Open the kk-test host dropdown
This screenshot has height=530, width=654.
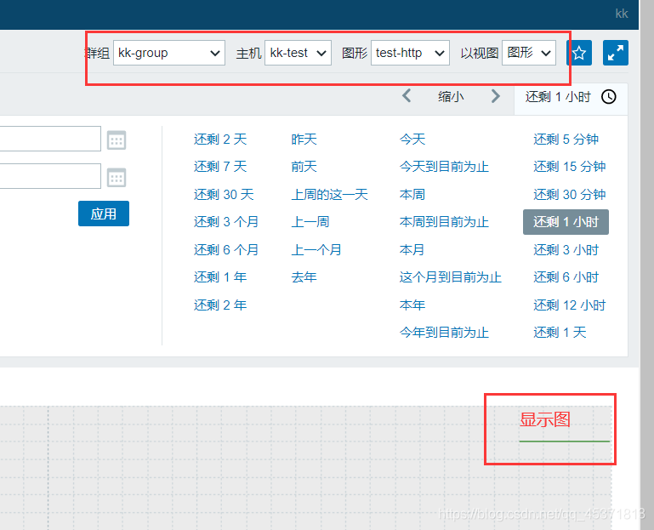tap(298, 53)
